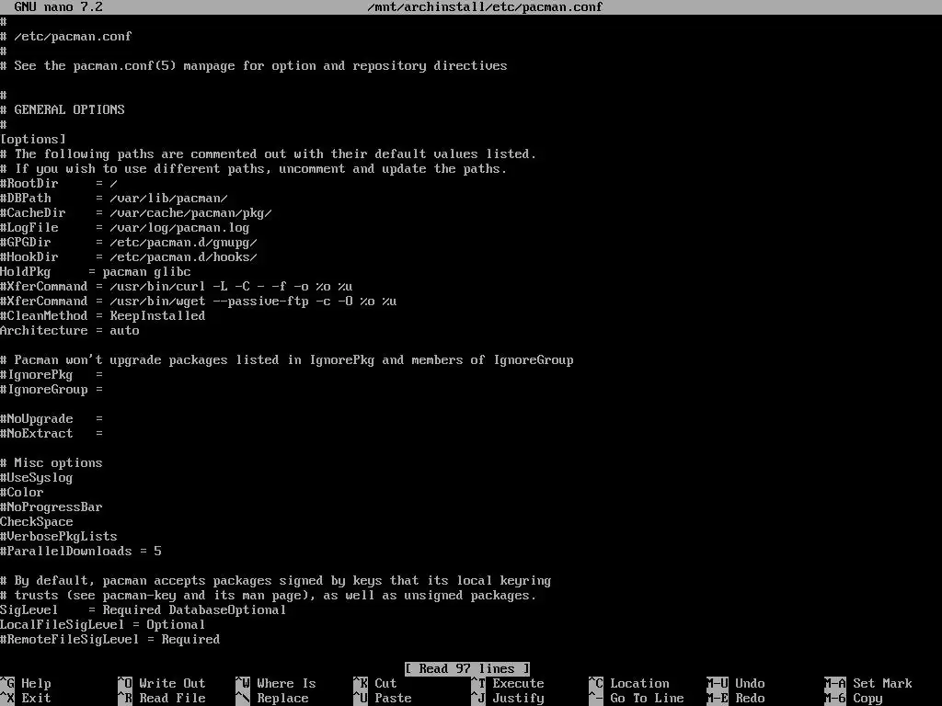Image resolution: width=942 pixels, height=706 pixels.
Task: Place cursor on the HoldPkg line
Action: coord(96,272)
